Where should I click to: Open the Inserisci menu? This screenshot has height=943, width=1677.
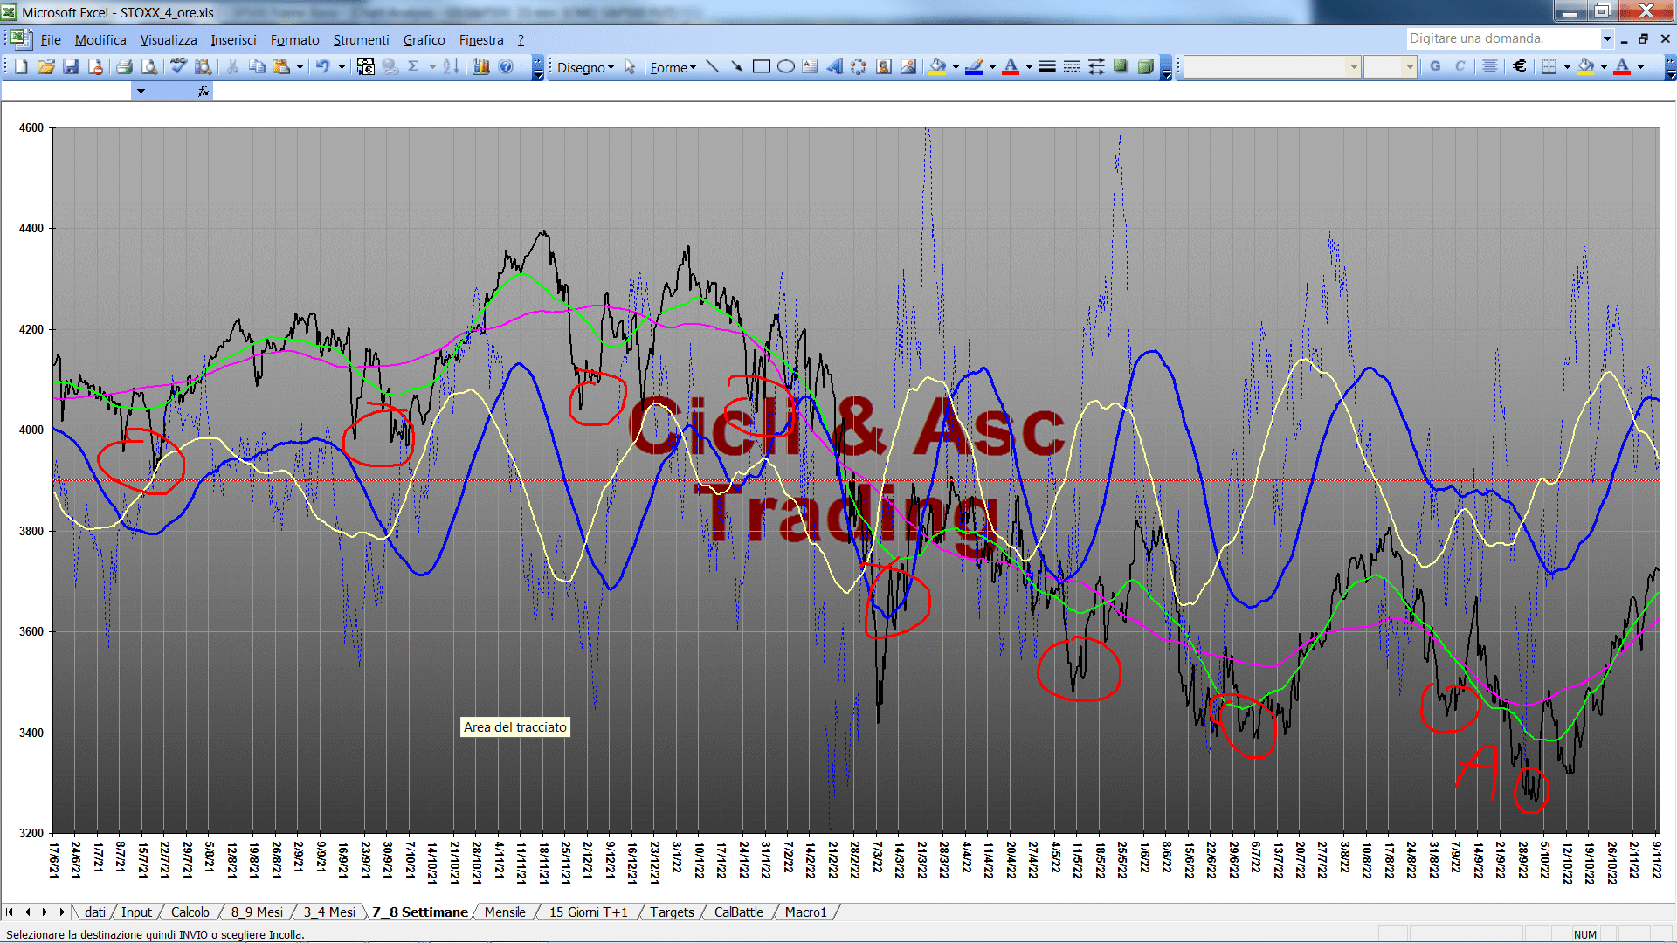point(233,40)
